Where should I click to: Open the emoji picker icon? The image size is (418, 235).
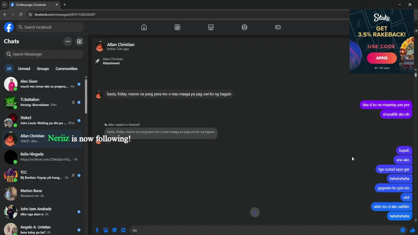(x=403, y=230)
